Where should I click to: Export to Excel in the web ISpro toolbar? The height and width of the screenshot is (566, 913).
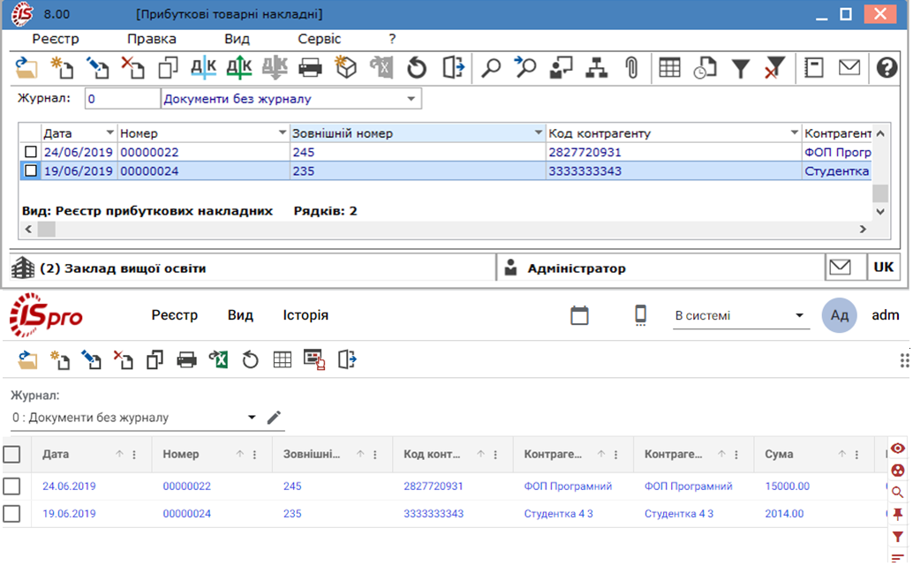tap(218, 360)
